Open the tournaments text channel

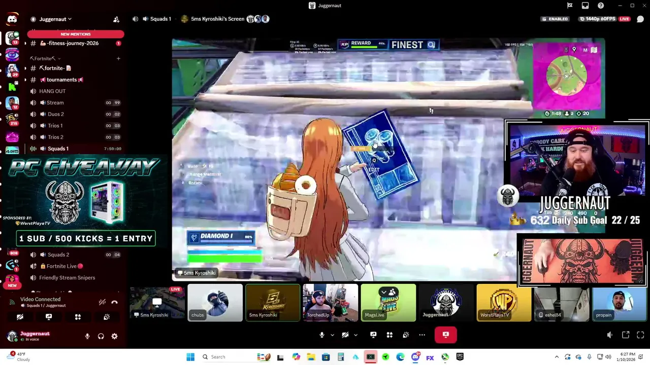[x=75, y=80]
